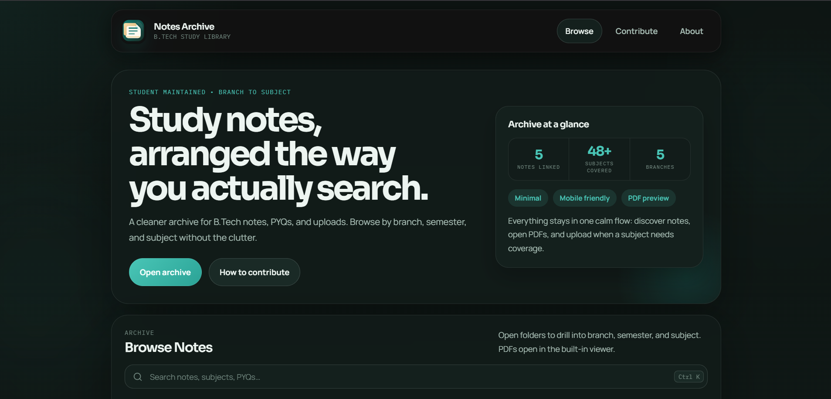The height and width of the screenshot is (399, 831).
Task: Click the Notes Archive logo icon
Action: click(132, 31)
